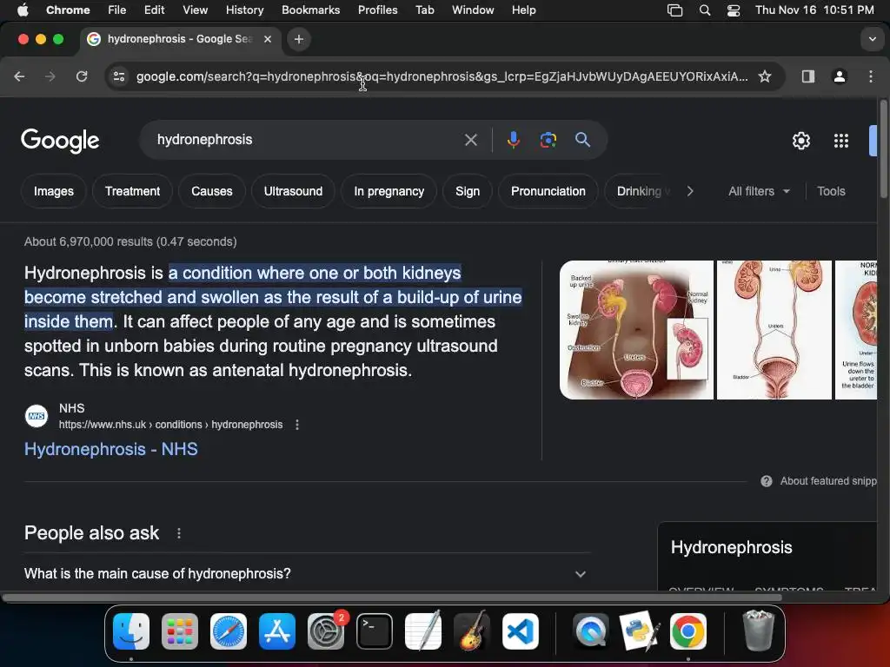Viewport: 890px width, 667px height.
Task: Open Chrome three-dot menu
Action: (x=871, y=76)
